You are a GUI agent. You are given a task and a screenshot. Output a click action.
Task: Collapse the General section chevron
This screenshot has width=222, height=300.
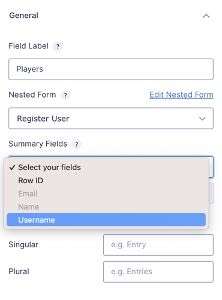[x=206, y=16]
